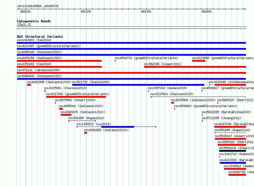Select nsv3357243 (Audano2019) label
254x186 pixels.
[168, 88]
